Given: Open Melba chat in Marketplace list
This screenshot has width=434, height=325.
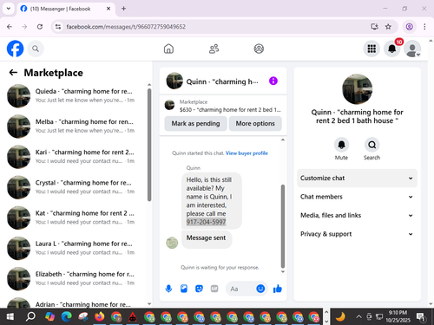Looking at the screenshot, I should (74, 127).
